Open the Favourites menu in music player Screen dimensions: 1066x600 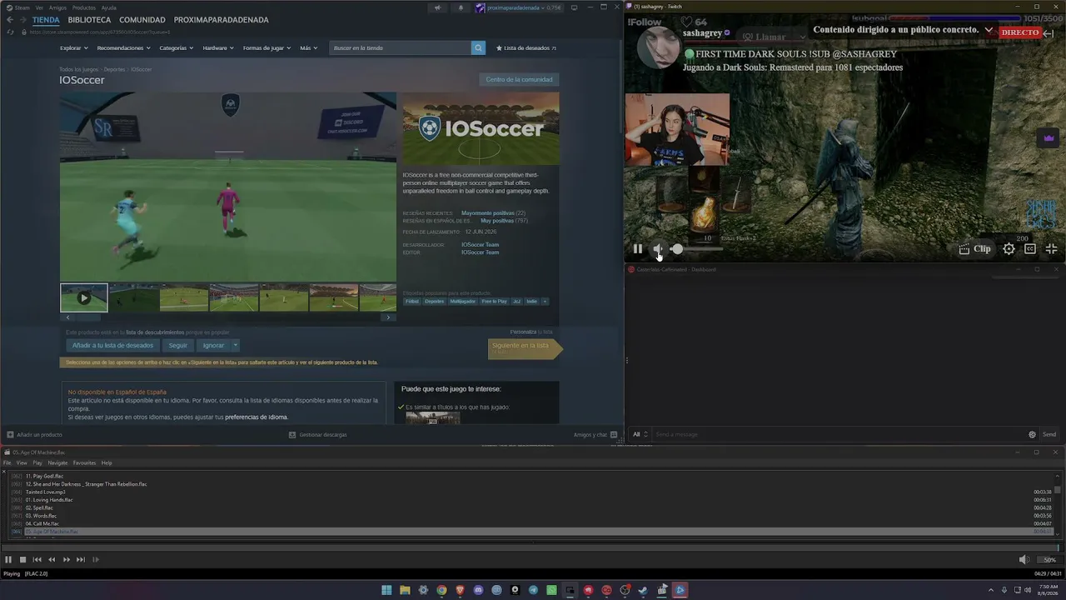pyautogui.click(x=84, y=462)
